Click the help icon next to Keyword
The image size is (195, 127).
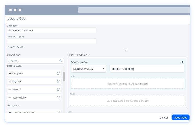pyautogui.click(x=58, y=82)
